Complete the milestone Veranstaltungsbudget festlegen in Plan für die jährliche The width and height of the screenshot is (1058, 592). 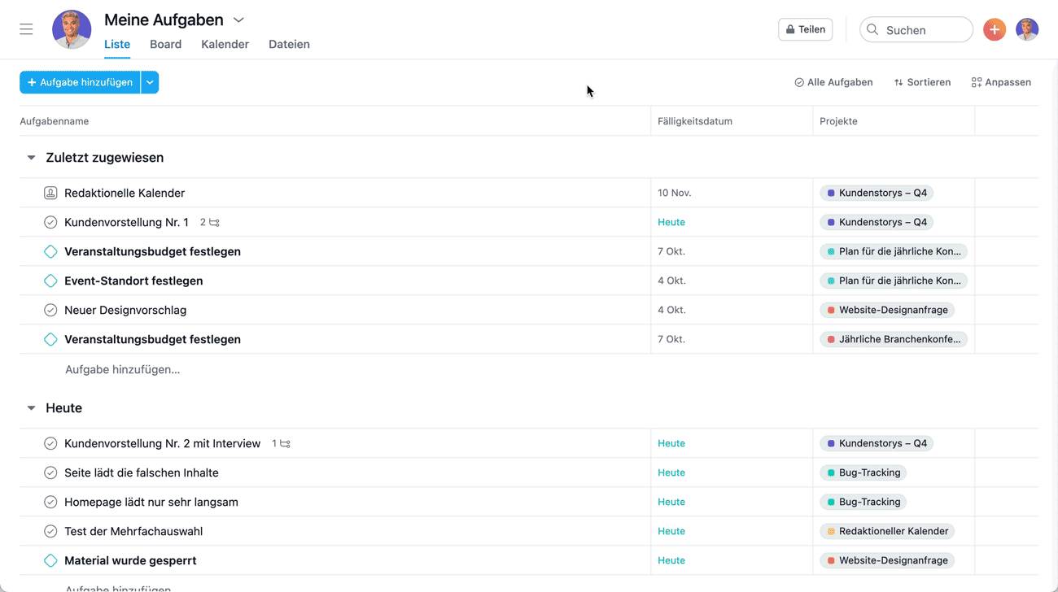50,251
